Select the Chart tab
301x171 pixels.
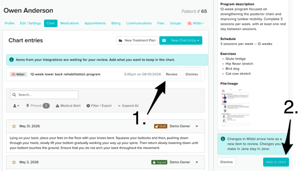pyautogui.click(x=51, y=23)
